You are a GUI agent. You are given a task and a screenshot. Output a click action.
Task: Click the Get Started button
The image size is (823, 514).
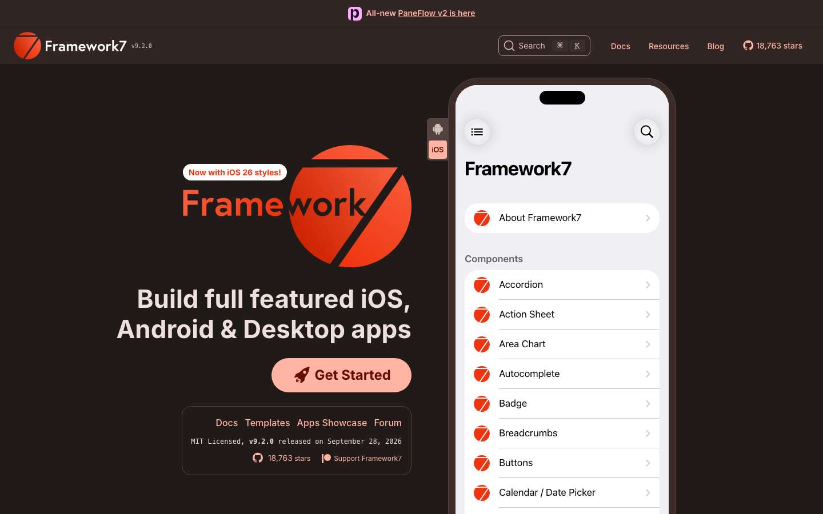[x=341, y=375]
